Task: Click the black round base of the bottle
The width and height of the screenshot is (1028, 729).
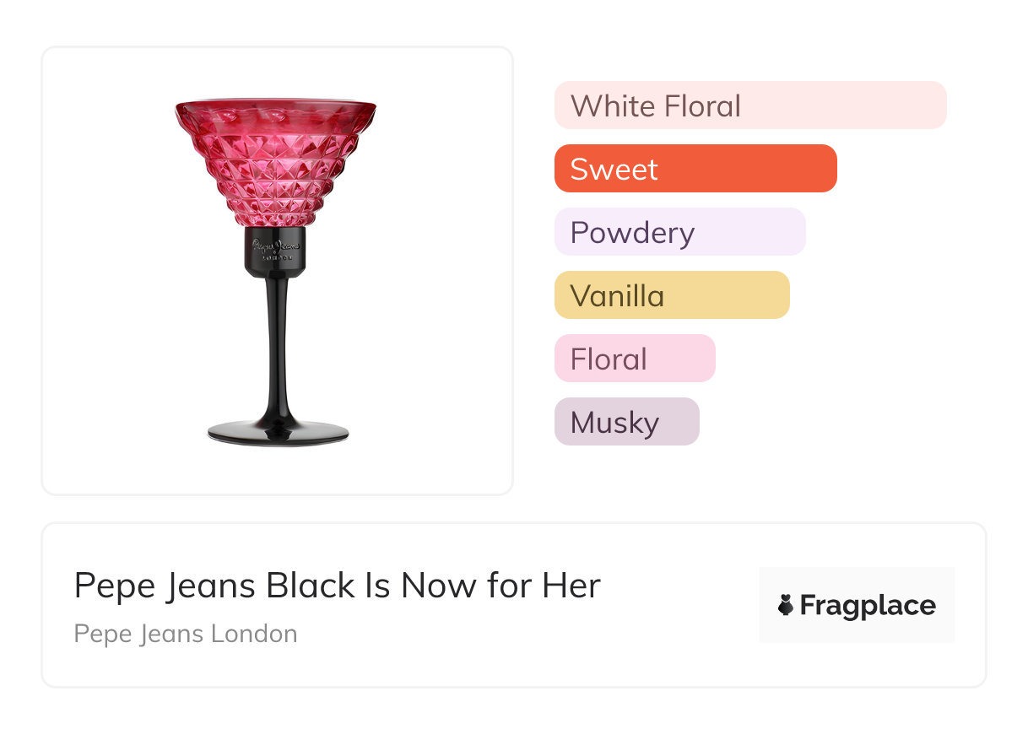Action: click(x=278, y=433)
